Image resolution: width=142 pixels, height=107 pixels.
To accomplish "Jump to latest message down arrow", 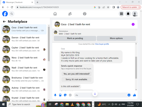I will click(95, 94).
